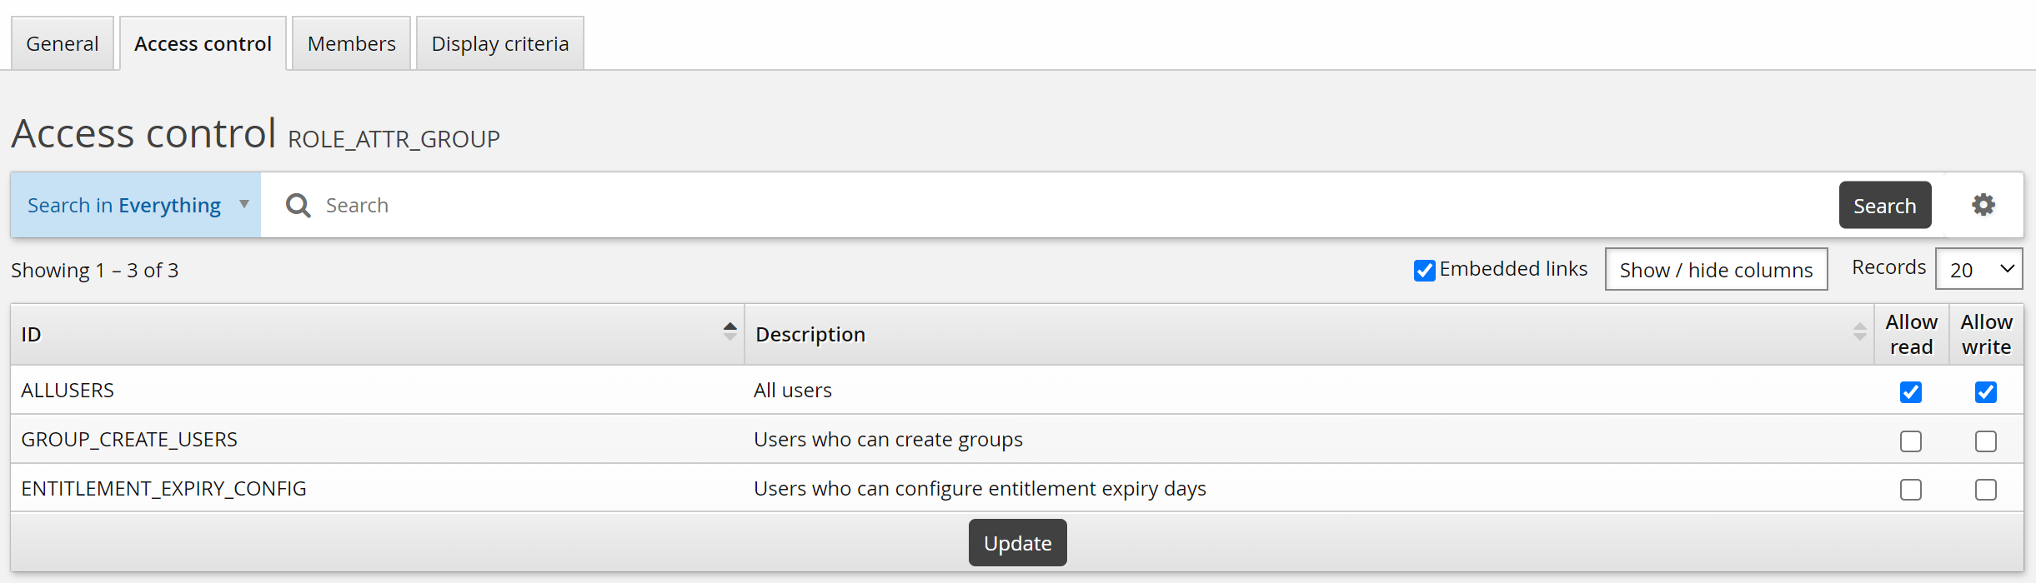2036x583 pixels.
Task: Enable Allow read for ENTITLEMENT_EXPIRY_CONFIG
Action: click(1910, 490)
